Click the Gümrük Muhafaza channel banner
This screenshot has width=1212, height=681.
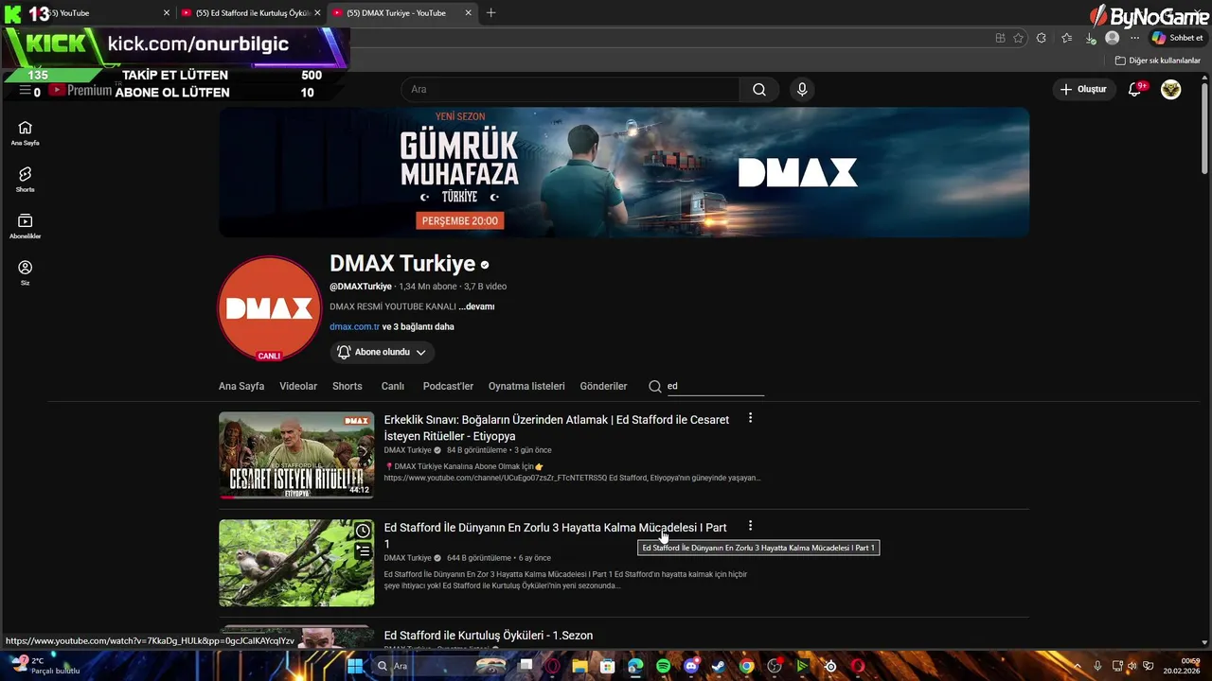click(624, 172)
